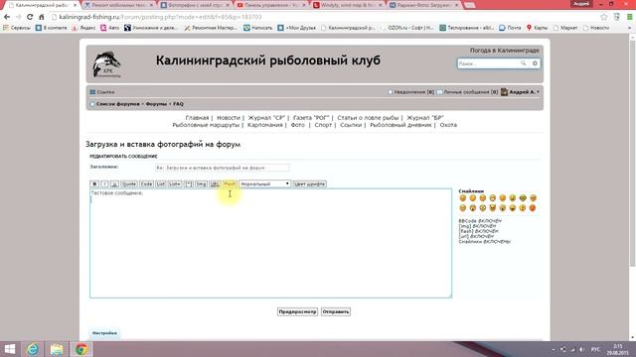Go to 'Список форумов' breadcrumb
Image resolution: width=636 pixels, height=357 pixels.
(x=117, y=104)
